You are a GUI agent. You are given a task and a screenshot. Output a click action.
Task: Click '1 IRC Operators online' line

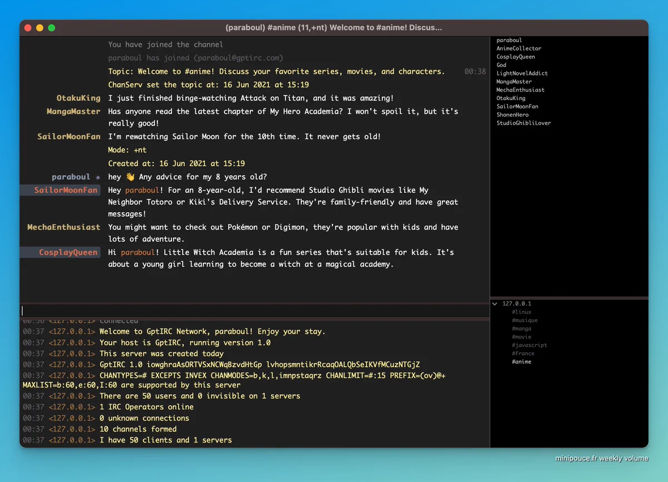[146, 407]
